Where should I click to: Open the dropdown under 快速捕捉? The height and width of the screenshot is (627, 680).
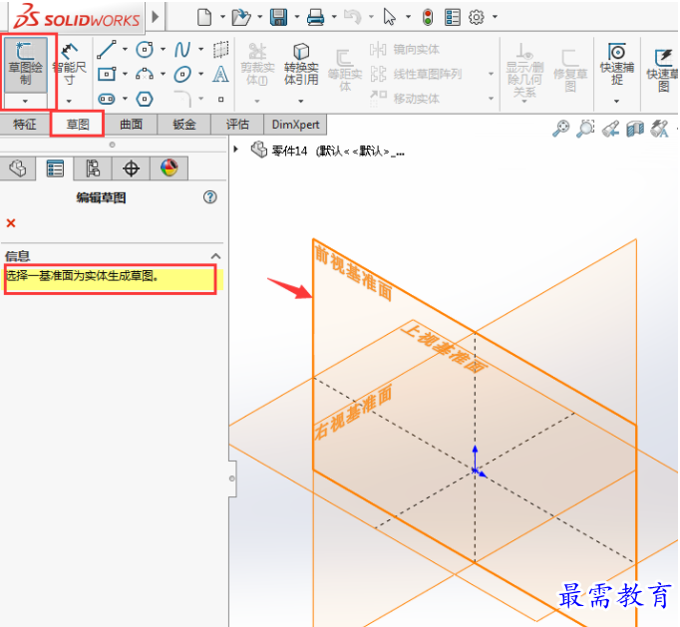(616, 101)
